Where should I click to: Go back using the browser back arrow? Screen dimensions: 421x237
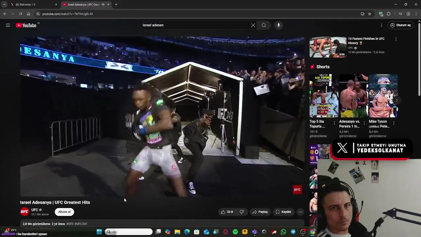click(5, 14)
